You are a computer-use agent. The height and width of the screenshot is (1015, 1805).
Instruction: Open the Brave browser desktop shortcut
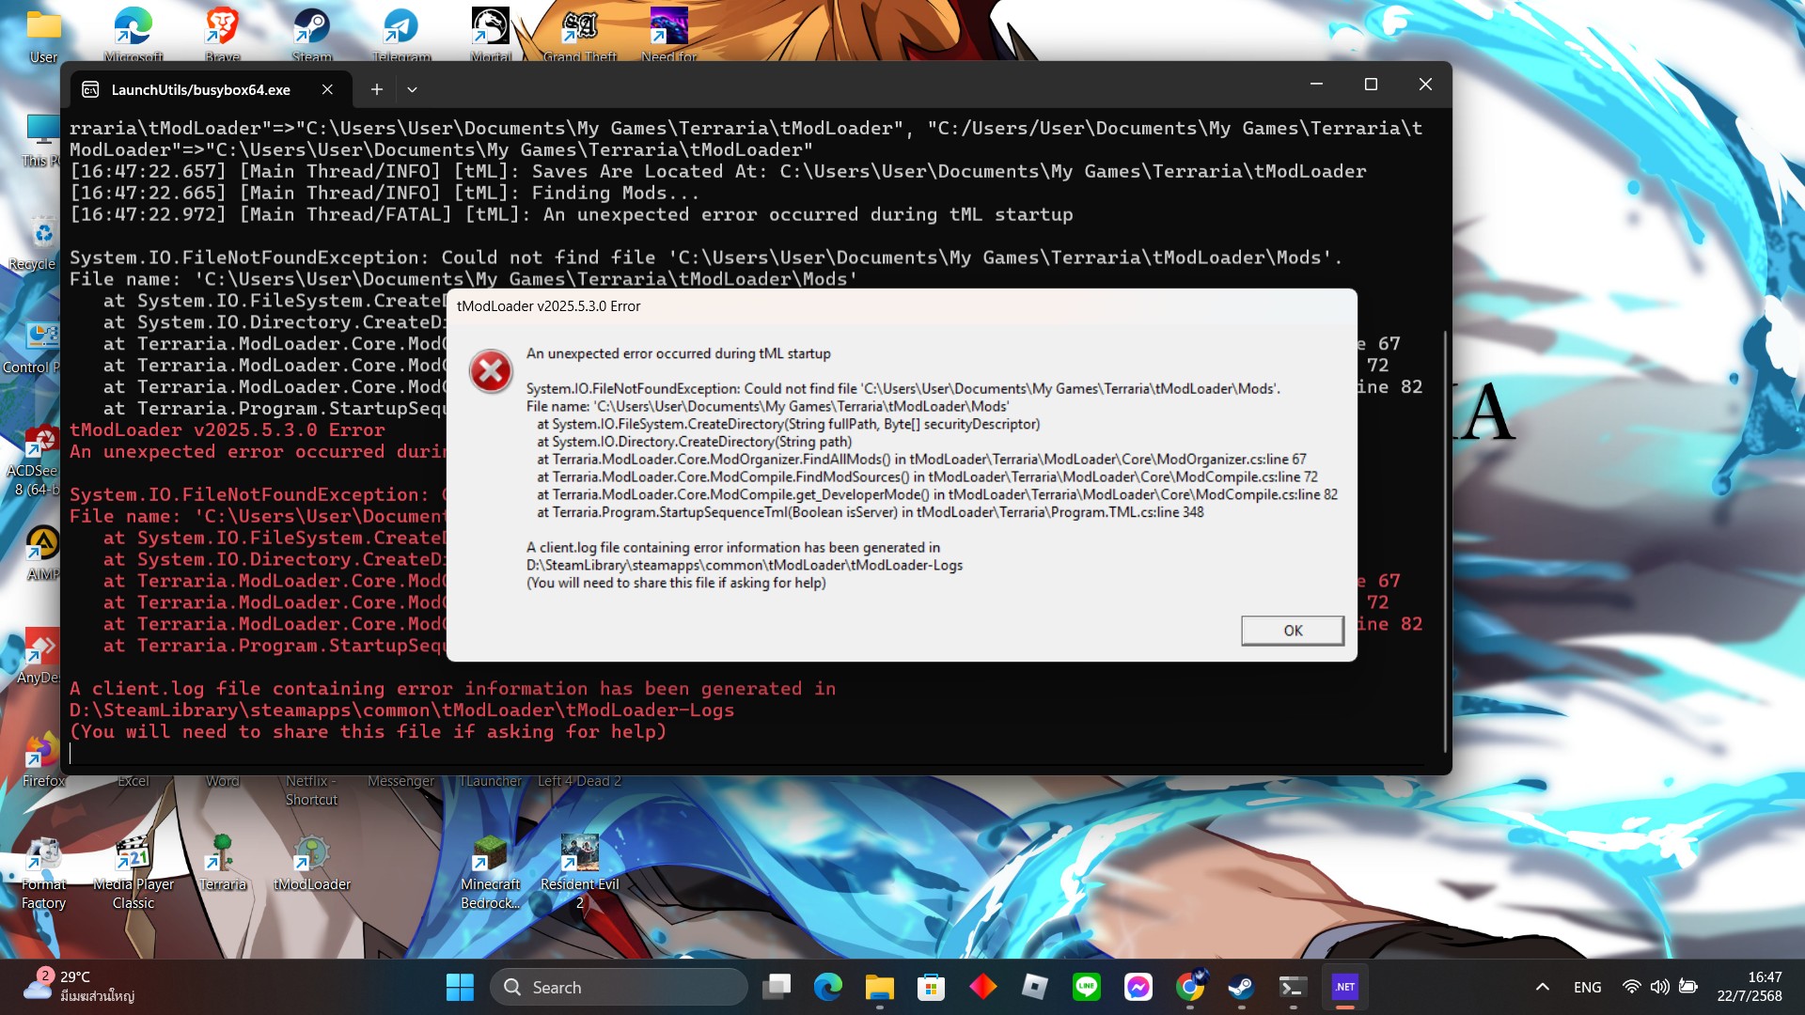(223, 36)
